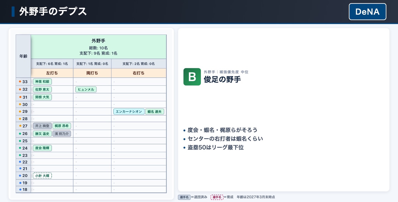This screenshot has width=398, height=202.
Task: Click the age 33 row label
Action: (x=23, y=82)
